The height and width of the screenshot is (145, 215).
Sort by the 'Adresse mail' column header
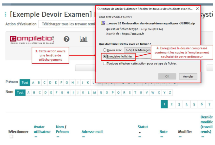pyautogui.click(x=92, y=132)
